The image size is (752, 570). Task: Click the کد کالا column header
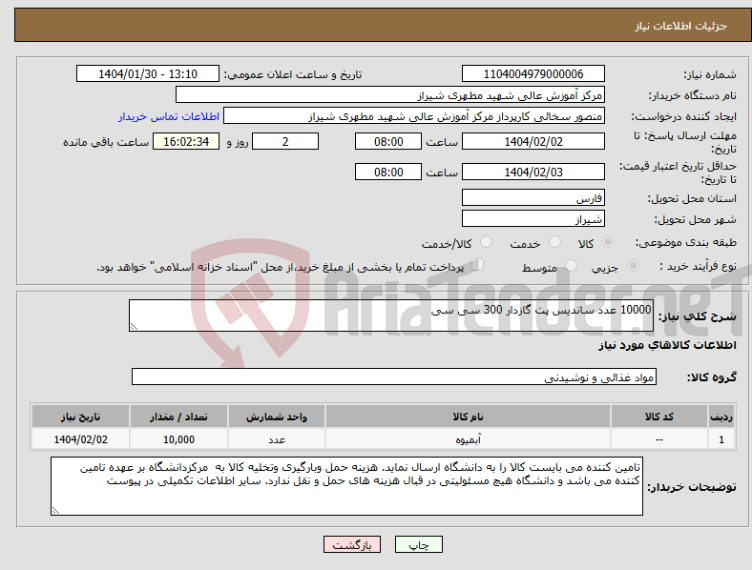(x=659, y=417)
